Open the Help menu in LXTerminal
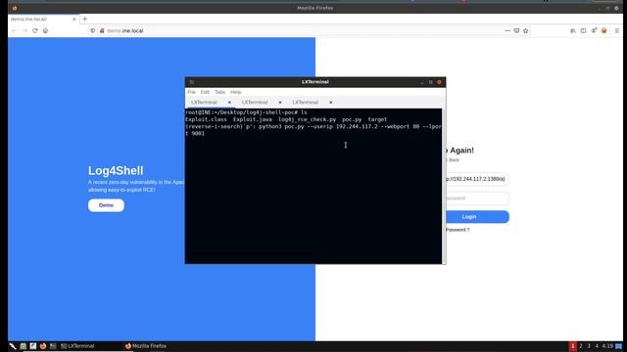The width and height of the screenshot is (627, 352). pos(235,92)
